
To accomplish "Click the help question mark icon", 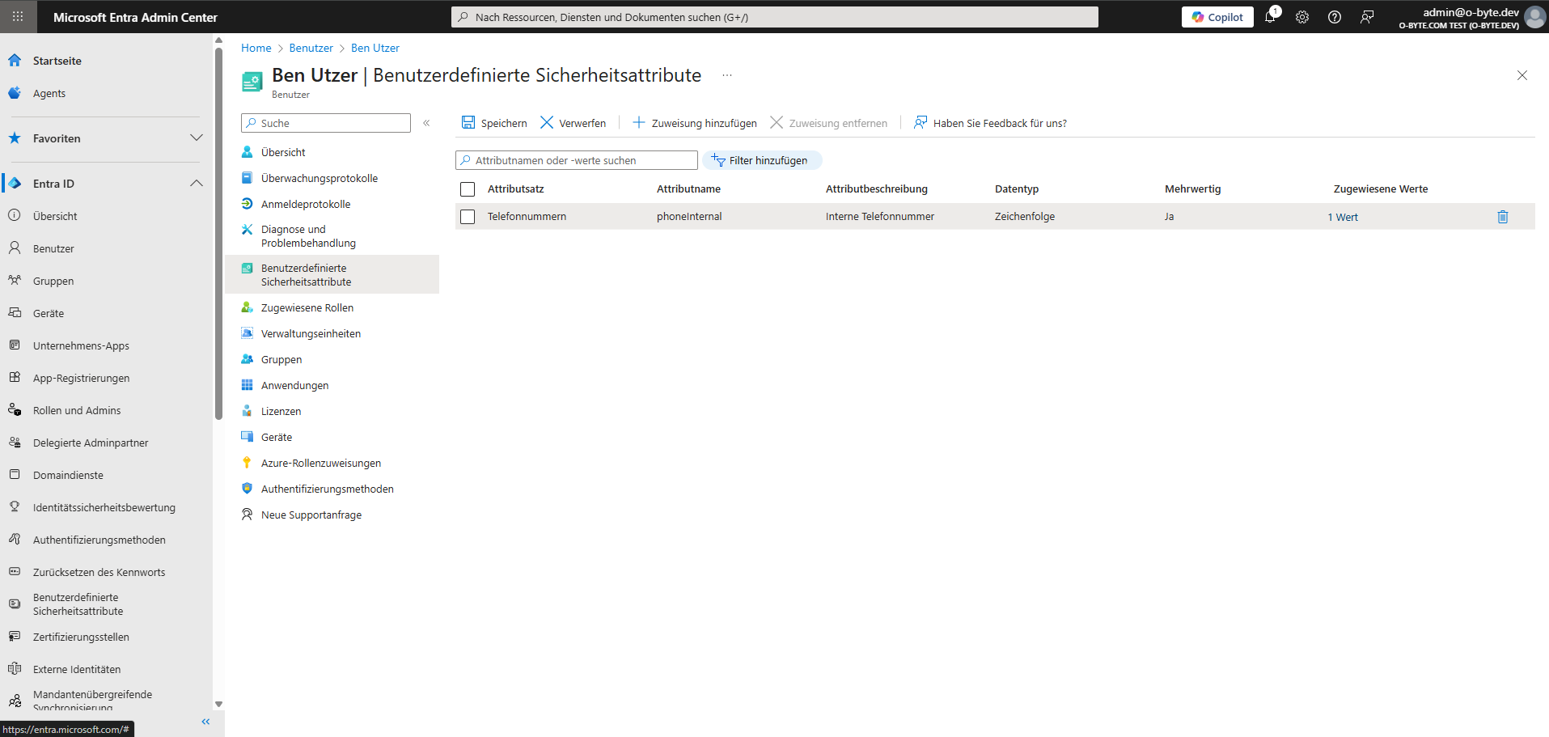I will [x=1335, y=17].
